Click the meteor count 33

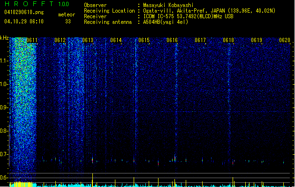point(68,22)
